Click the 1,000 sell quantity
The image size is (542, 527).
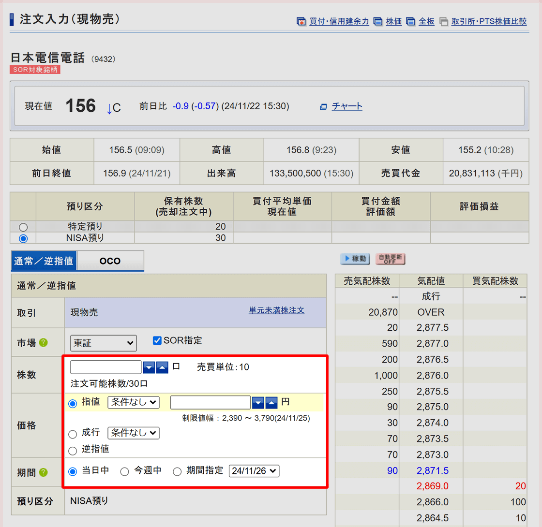coord(386,375)
